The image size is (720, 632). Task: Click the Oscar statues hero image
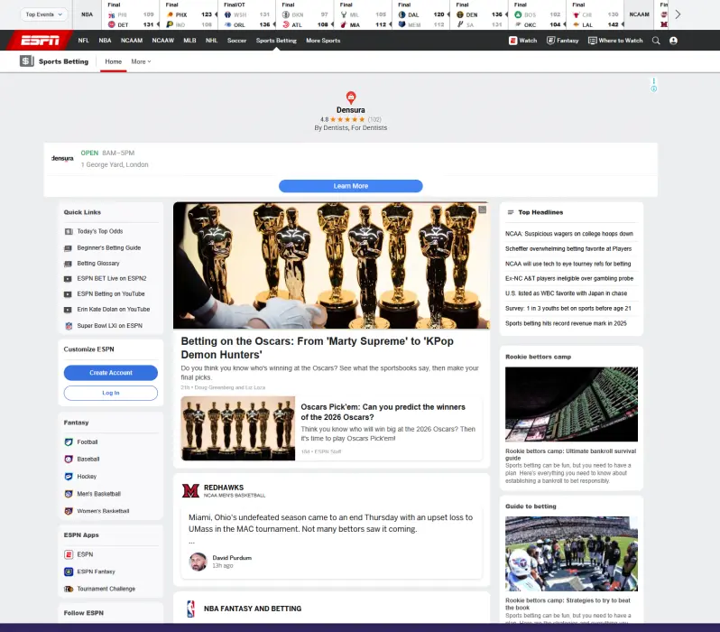coord(331,265)
